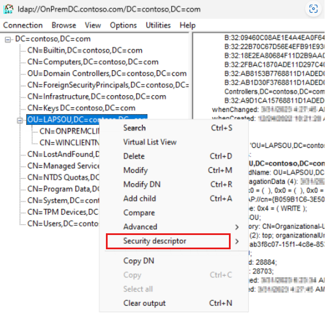Click the 28884 value in output pane
The height and width of the screenshot is (320, 328).
tap(266, 262)
